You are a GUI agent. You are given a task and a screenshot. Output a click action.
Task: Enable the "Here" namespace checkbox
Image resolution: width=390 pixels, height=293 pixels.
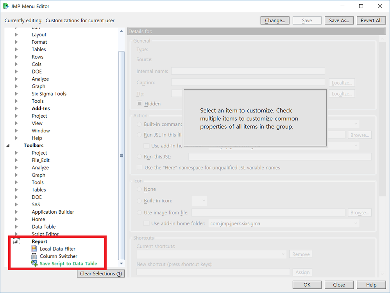140,167
